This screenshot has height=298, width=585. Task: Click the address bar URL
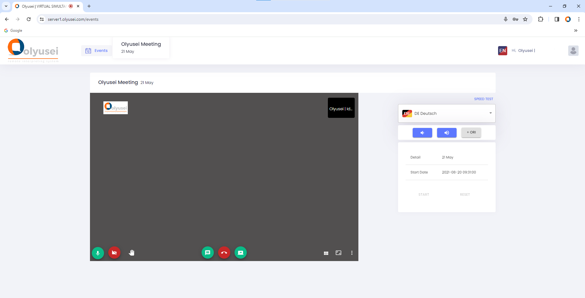point(73,19)
